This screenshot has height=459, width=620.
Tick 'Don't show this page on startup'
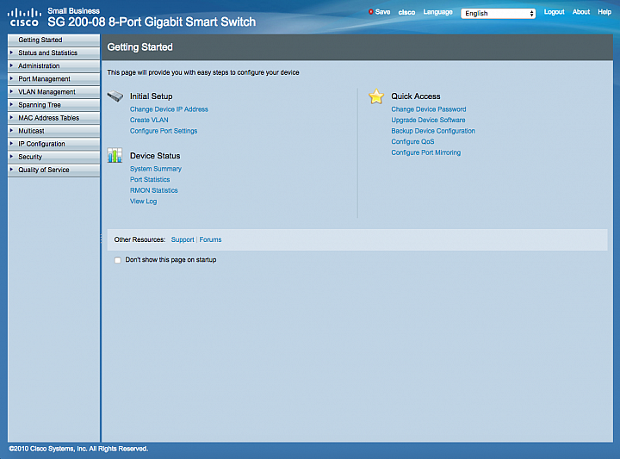(x=117, y=260)
